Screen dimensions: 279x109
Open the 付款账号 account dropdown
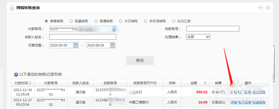click(83, 29)
